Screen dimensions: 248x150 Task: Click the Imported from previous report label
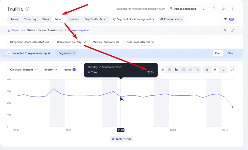click(x=31, y=53)
